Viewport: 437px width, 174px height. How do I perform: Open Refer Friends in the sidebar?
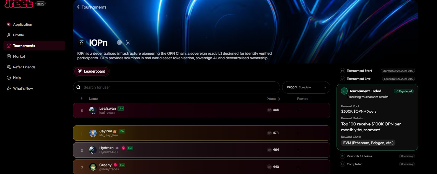(34, 67)
